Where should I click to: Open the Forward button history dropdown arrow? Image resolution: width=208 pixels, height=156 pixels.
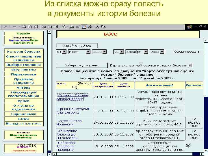(19, 27)
